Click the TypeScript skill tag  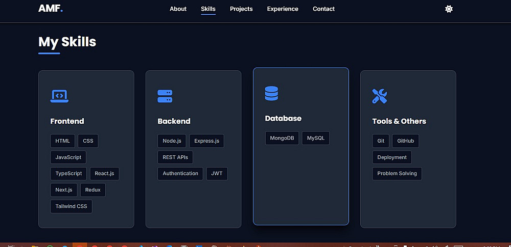(68, 174)
